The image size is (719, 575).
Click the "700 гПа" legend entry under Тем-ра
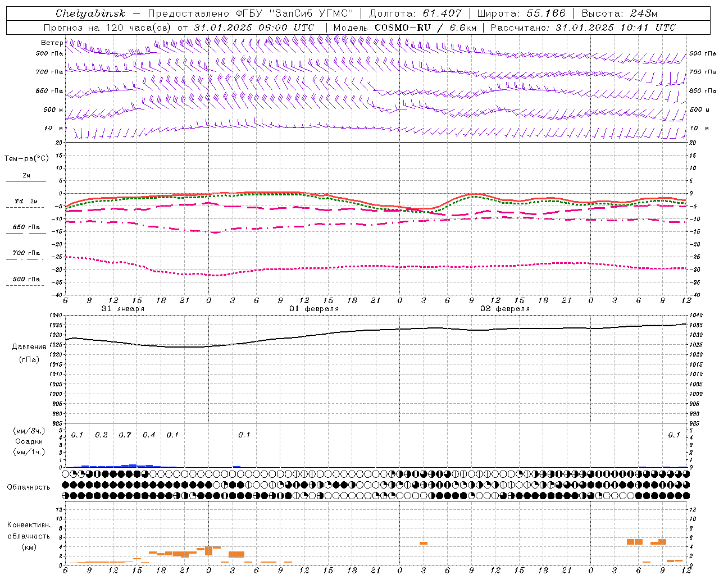pyautogui.click(x=26, y=253)
